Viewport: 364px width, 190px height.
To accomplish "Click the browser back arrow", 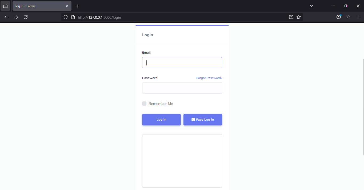I will 6,17.
